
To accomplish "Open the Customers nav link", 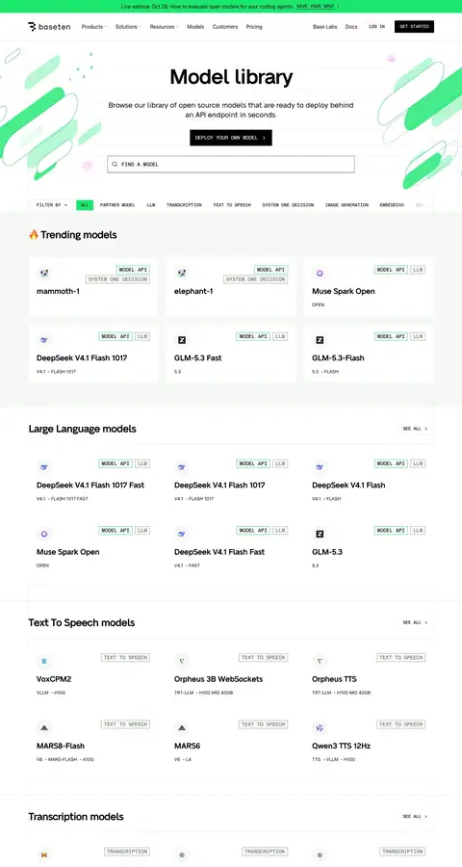I will pos(225,27).
